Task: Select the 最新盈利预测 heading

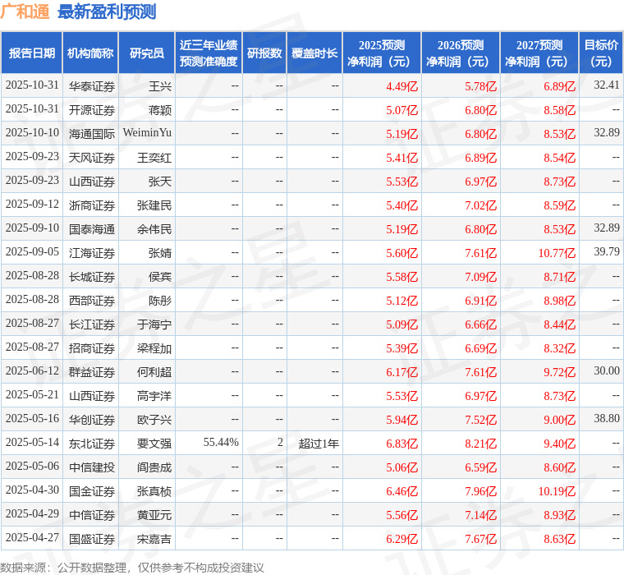Action: tap(107, 11)
